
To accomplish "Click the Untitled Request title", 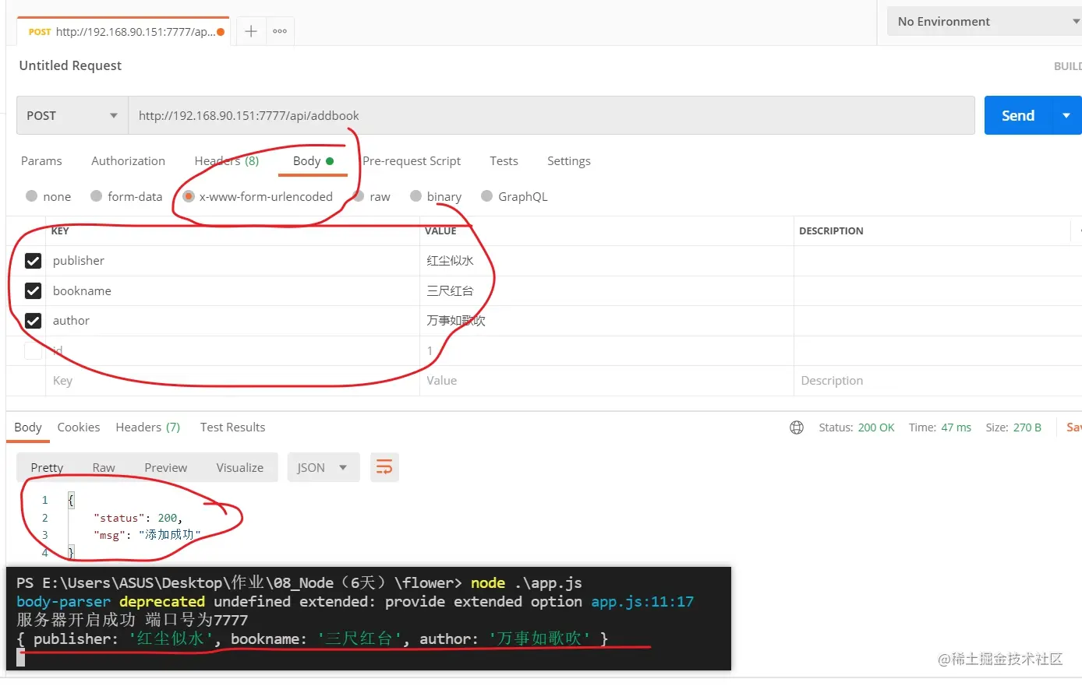I will coord(70,65).
